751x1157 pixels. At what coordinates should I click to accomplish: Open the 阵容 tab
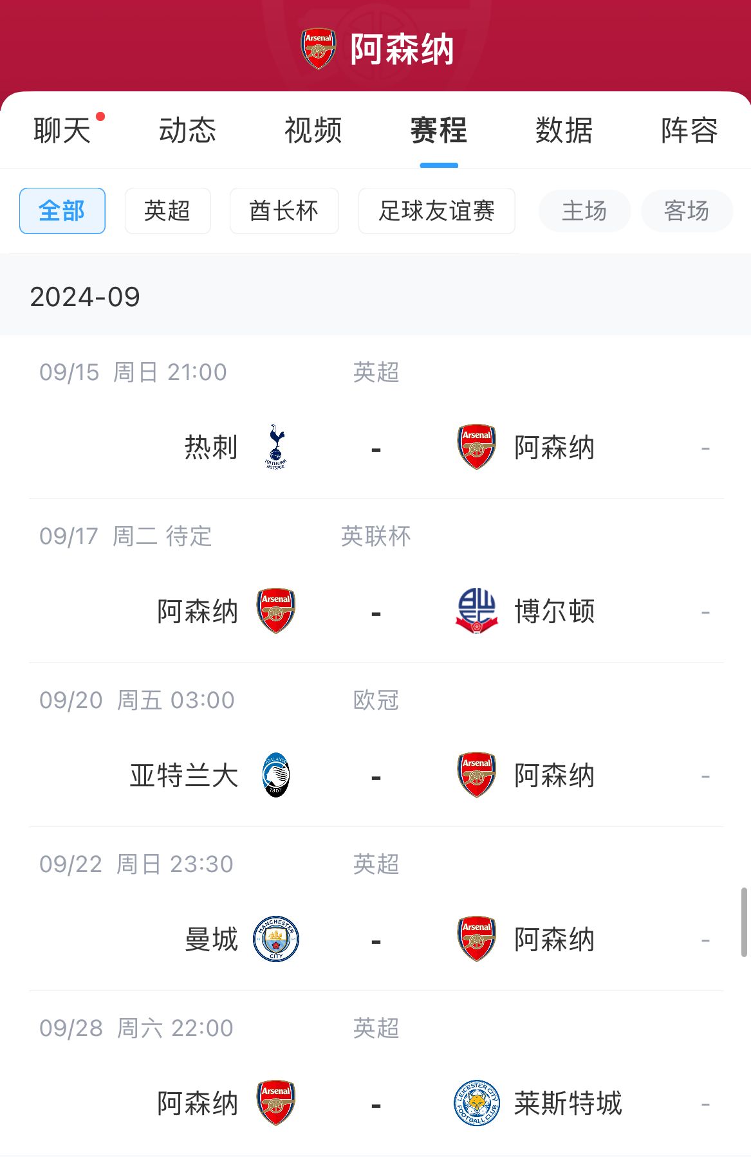coord(689,131)
